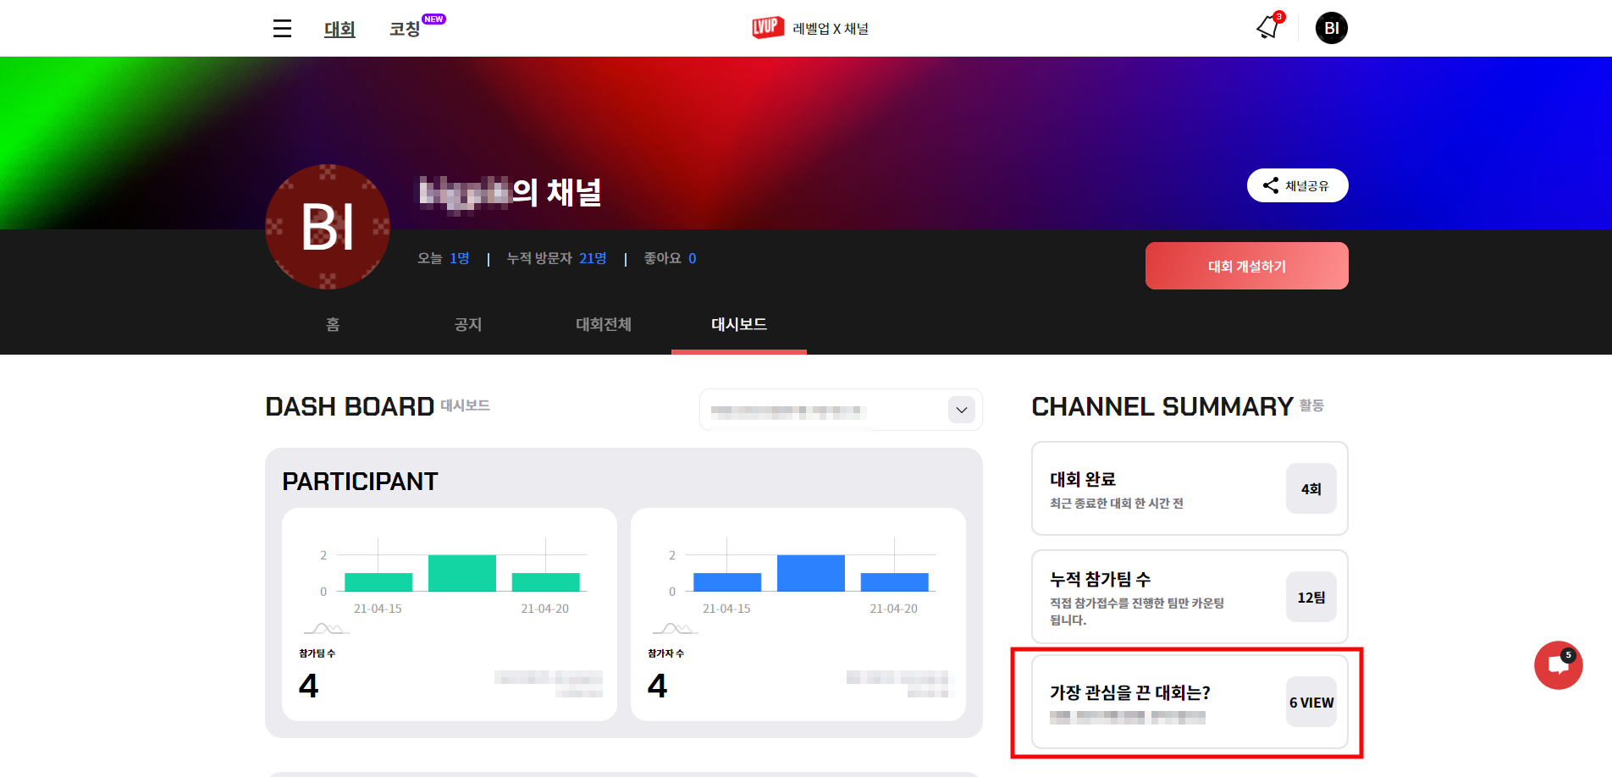This screenshot has height=777, width=1612.
Task: Click share icon in 채널공유 button
Action: 1270,185
